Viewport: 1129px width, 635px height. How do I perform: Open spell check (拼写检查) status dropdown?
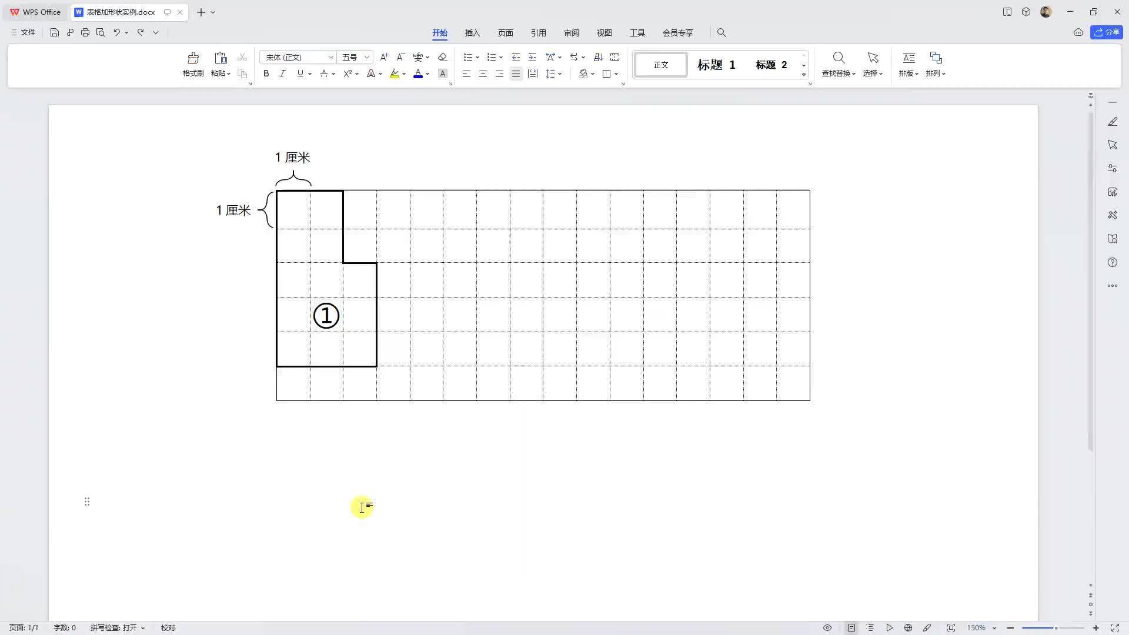(118, 627)
